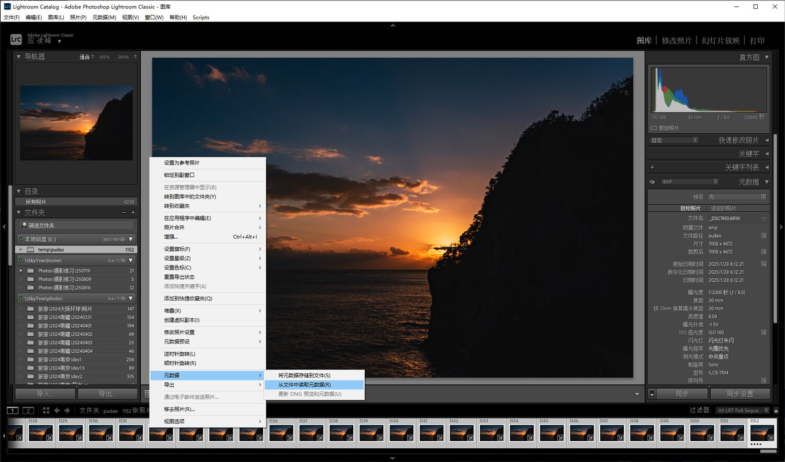
Task: Toggle the eye icon in the 元数据 panel
Action: 652,182
